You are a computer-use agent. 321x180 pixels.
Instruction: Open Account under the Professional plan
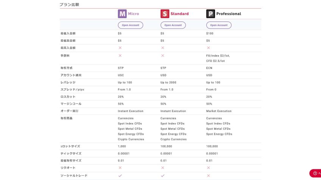(219, 25)
